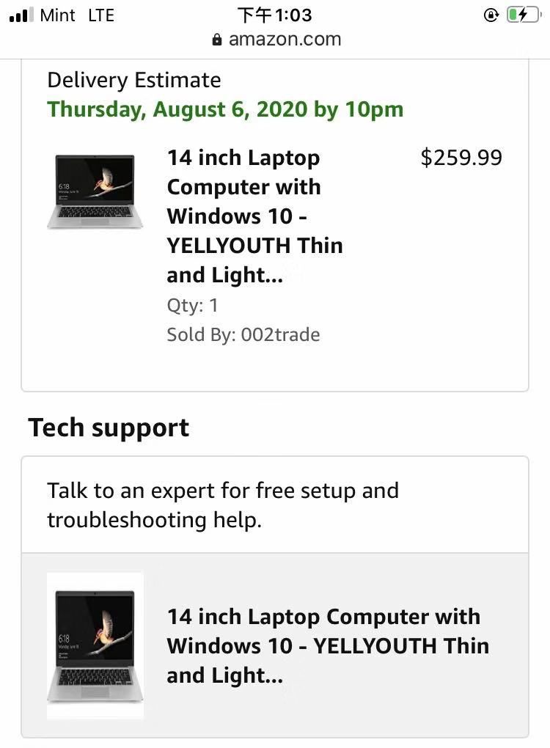Tap the status bar clock
550x748 pixels.
275,15
